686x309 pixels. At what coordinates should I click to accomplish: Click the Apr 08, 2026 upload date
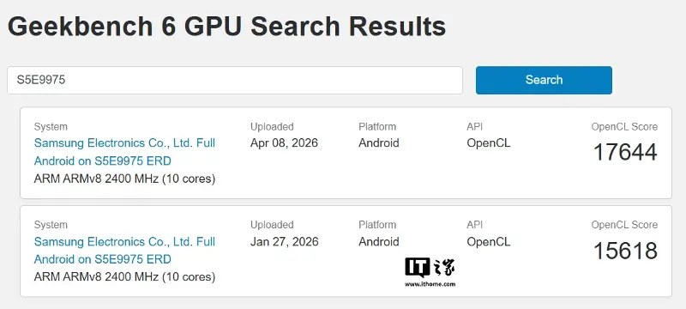[x=285, y=143]
